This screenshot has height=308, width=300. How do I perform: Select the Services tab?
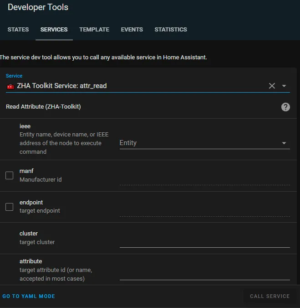tap(54, 30)
